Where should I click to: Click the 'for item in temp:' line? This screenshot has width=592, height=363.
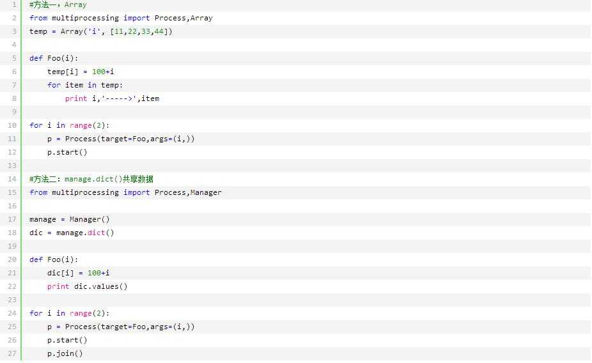coord(84,85)
